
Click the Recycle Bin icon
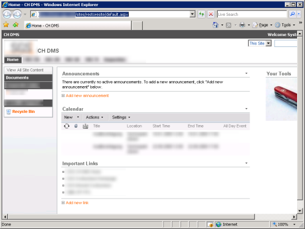[x=9, y=112]
